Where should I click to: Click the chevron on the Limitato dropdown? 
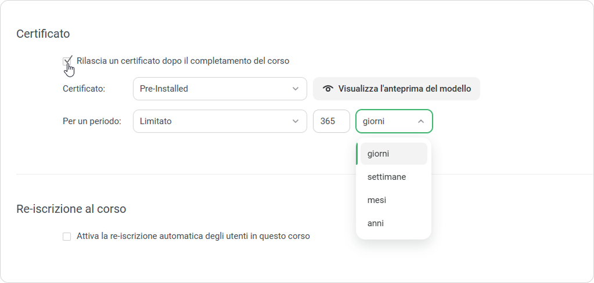[295, 121]
